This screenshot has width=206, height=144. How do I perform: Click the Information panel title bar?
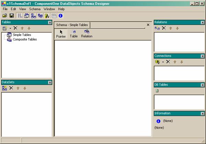(x=179, y=113)
